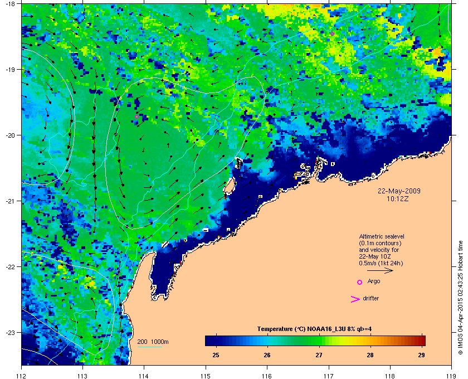This screenshot has height=379, width=468.
Task: Click latitude axis label -19
Action: click(11, 69)
